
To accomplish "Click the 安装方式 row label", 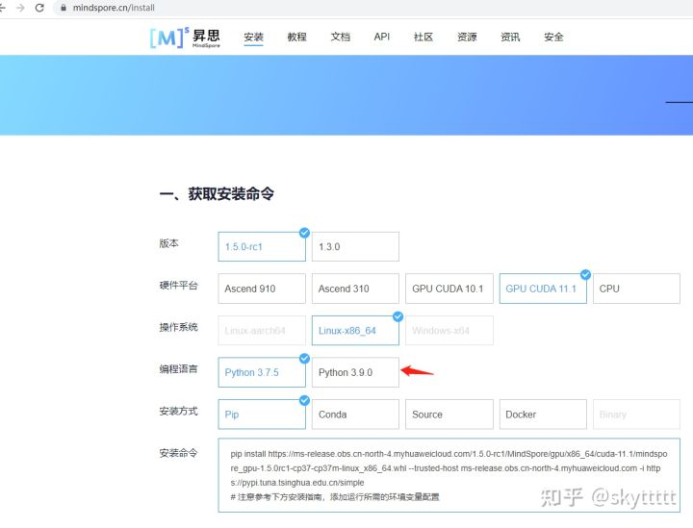I will 179,411.
